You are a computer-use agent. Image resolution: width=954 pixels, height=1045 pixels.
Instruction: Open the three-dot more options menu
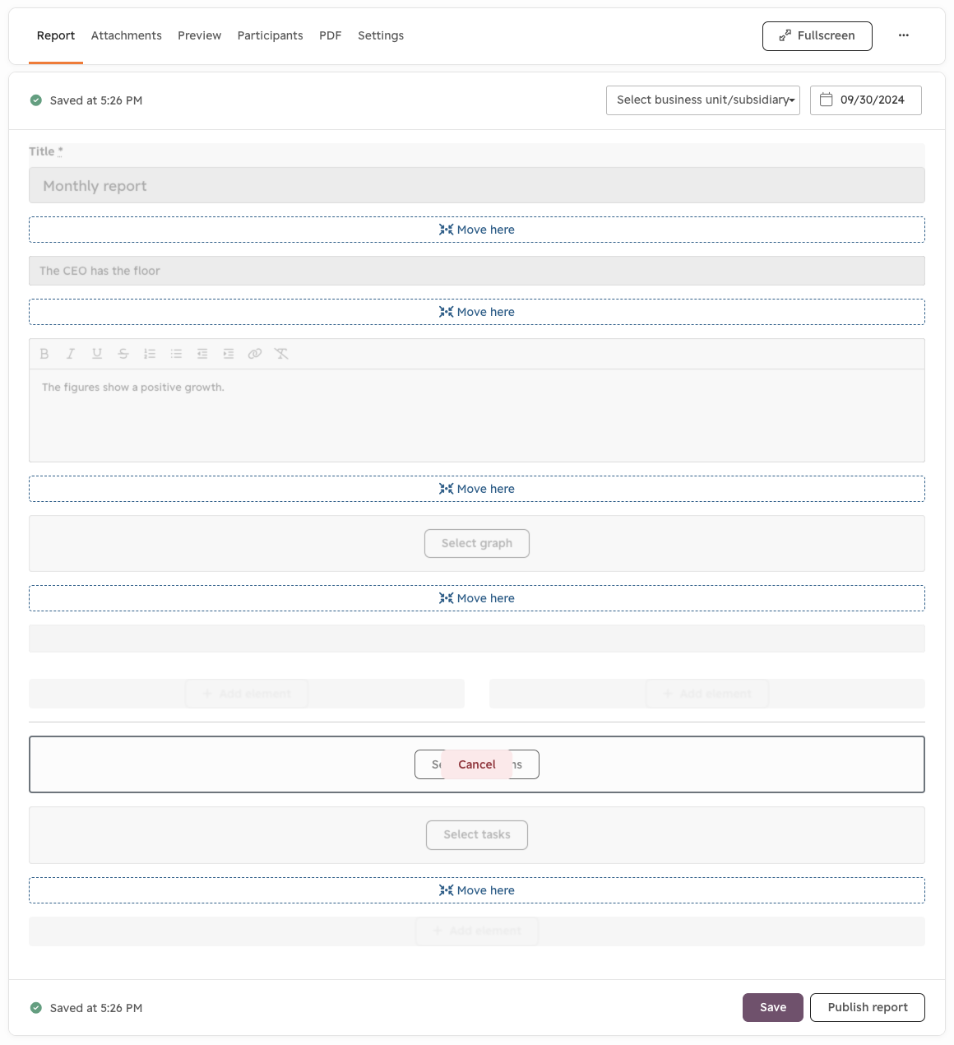[904, 35]
